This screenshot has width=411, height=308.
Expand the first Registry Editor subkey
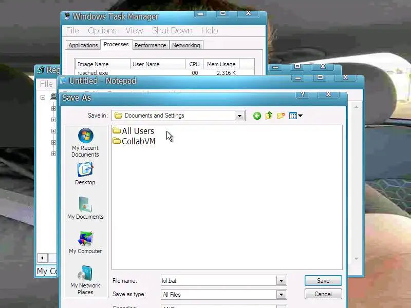click(x=53, y=108)
